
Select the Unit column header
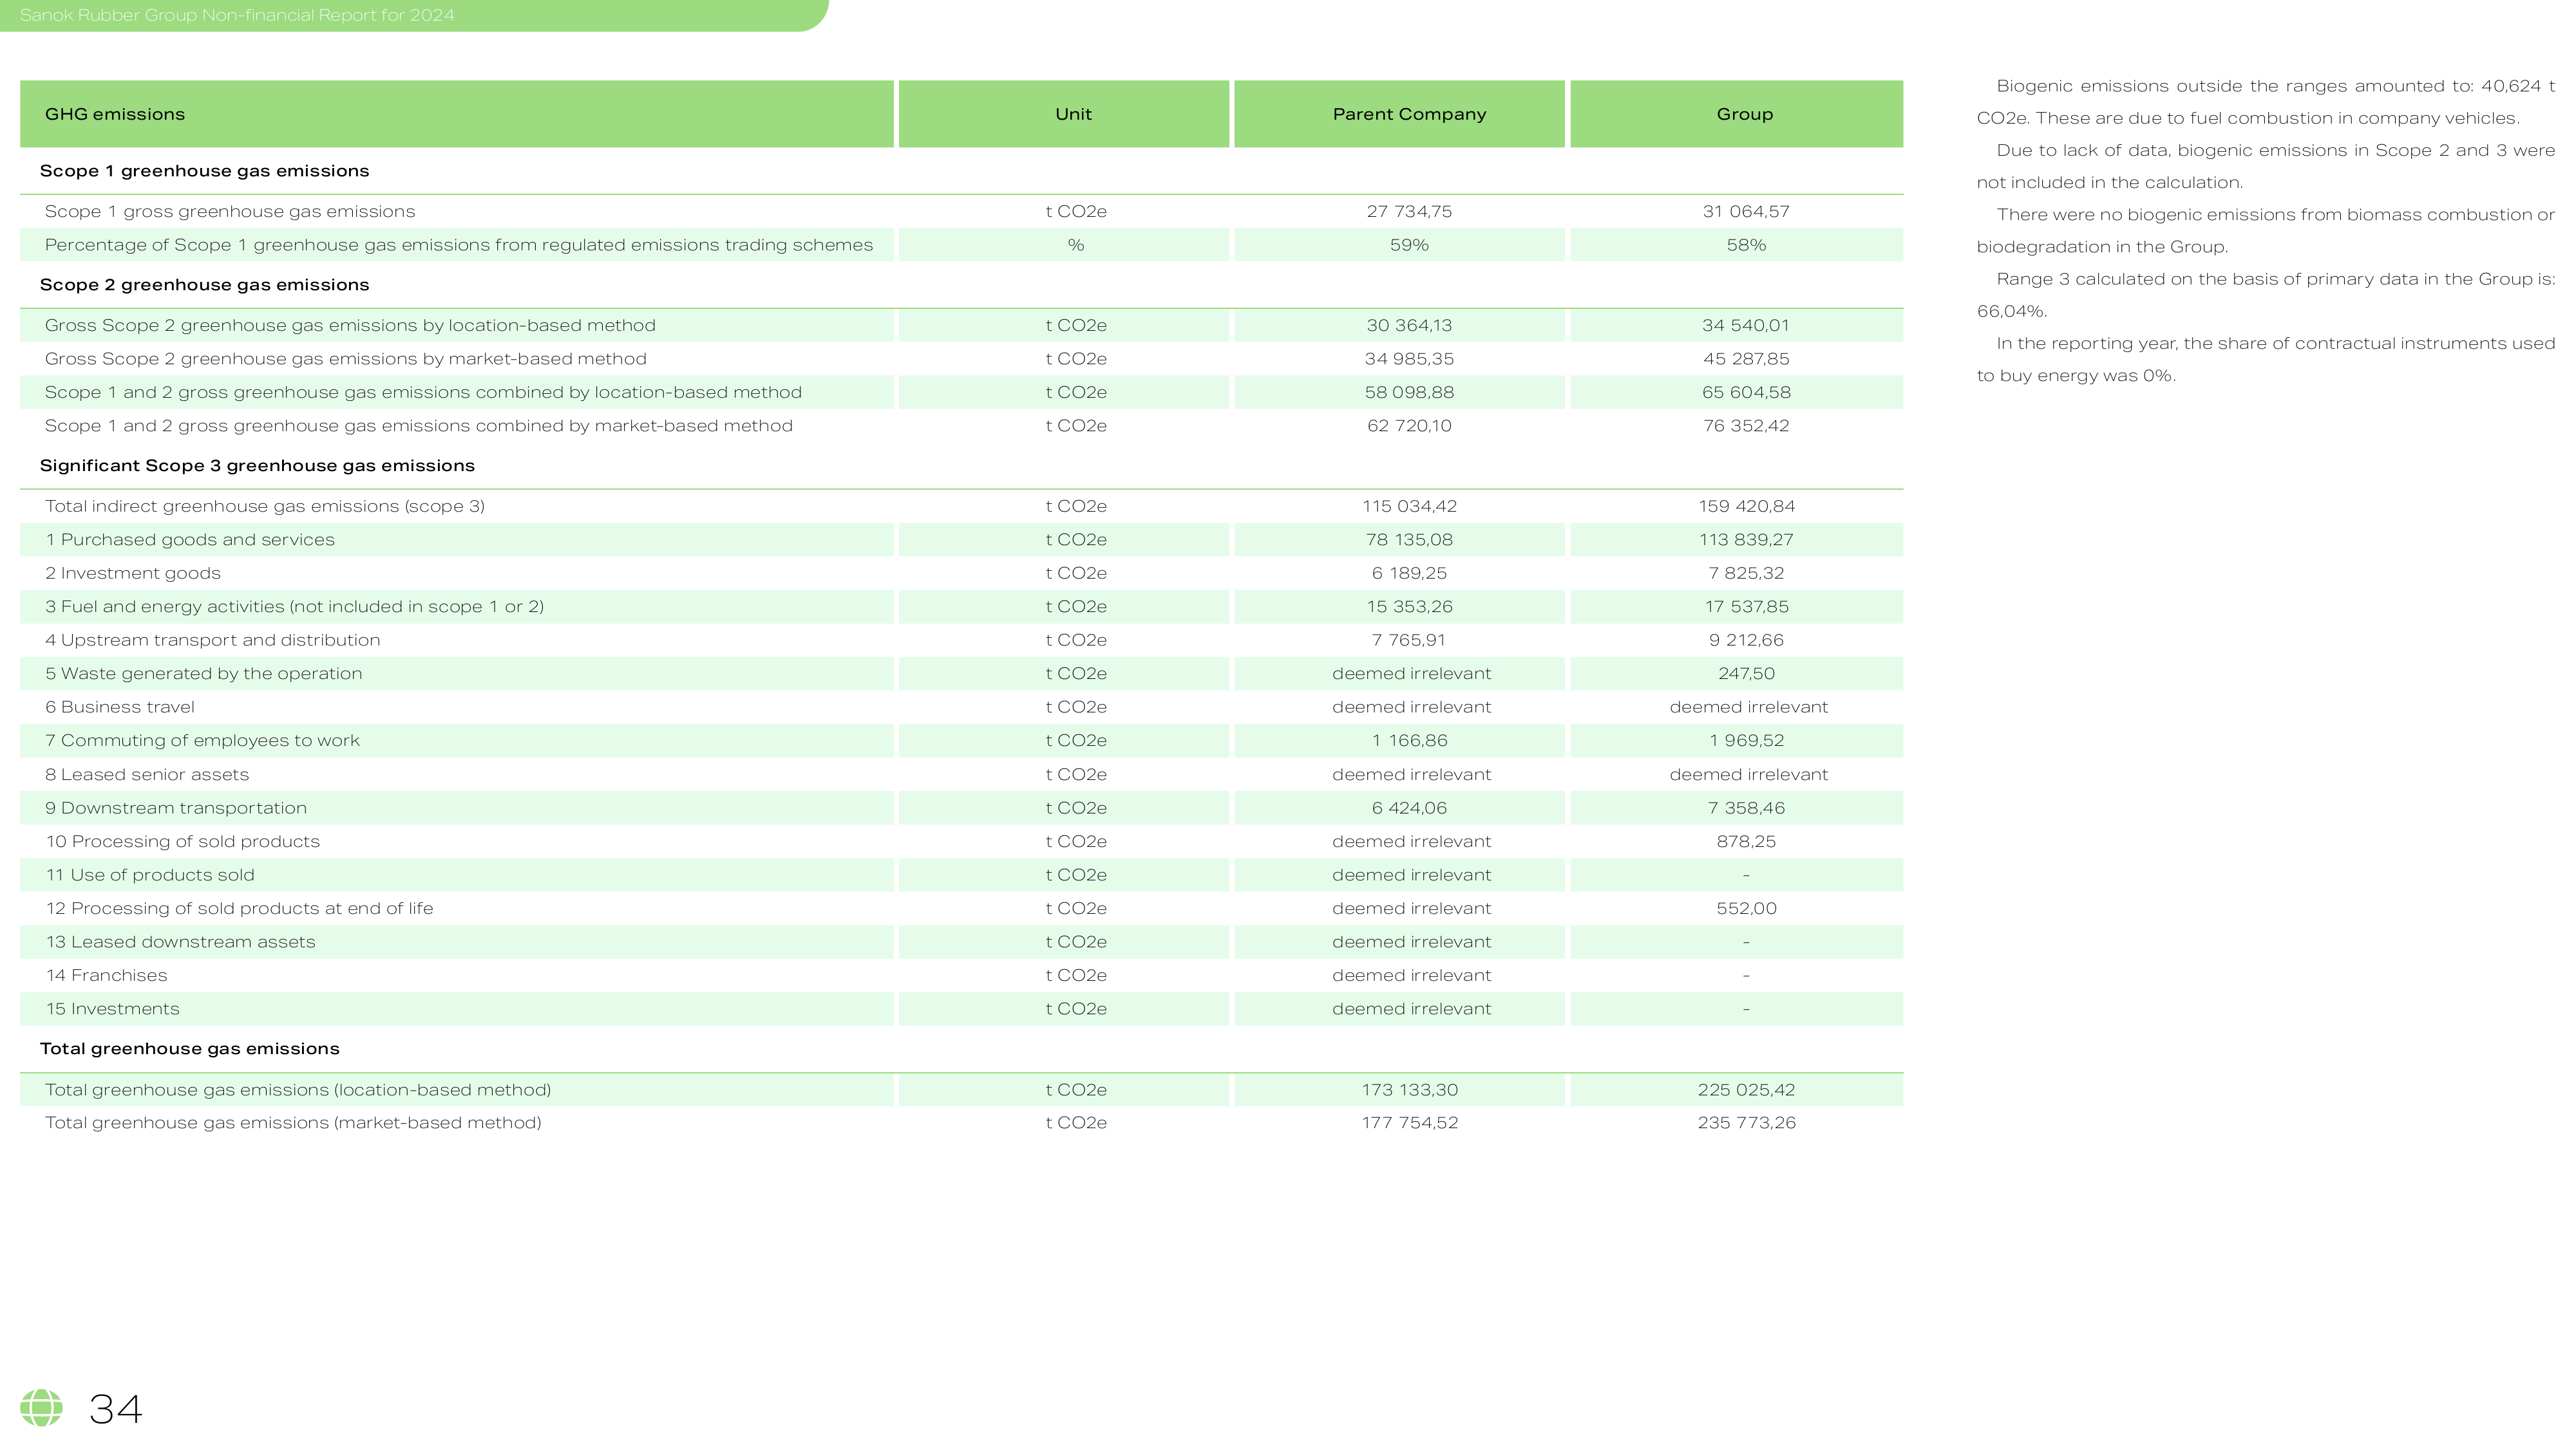[1064, 114]
